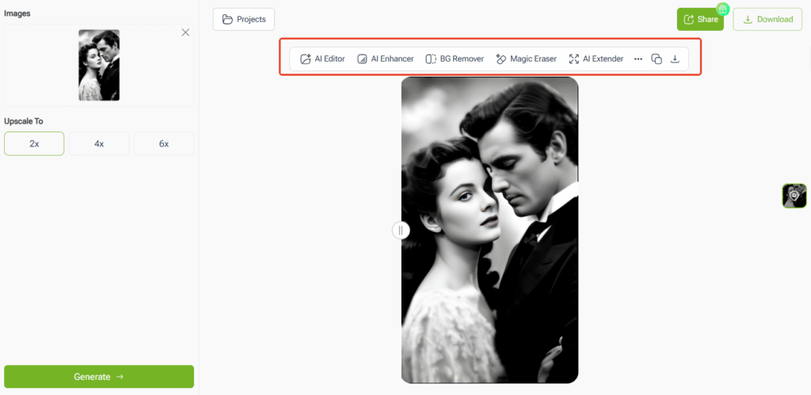Click the Share button
This screenshot has height=395, width=811.
[700, 19]
